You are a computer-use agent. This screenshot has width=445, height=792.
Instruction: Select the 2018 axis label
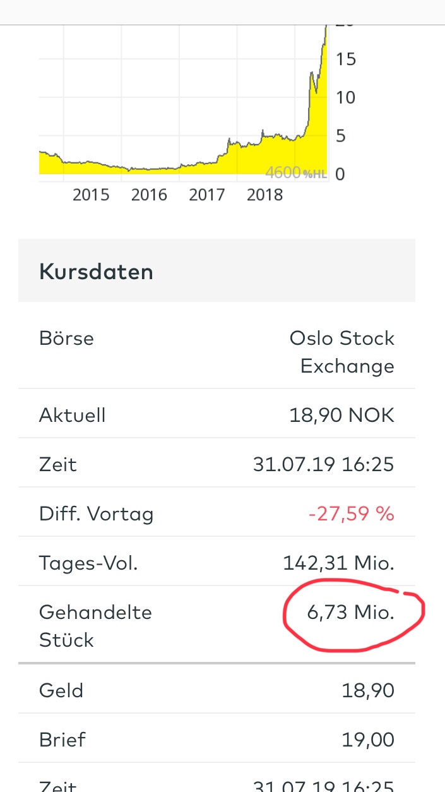pyautogui.click(x=264, y=195)
